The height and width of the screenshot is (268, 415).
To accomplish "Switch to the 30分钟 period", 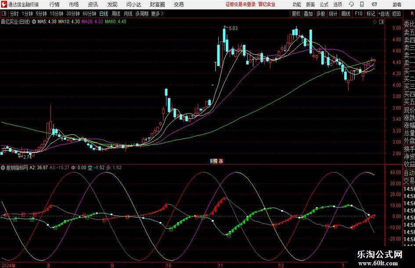I will click(x=73, y=14).
